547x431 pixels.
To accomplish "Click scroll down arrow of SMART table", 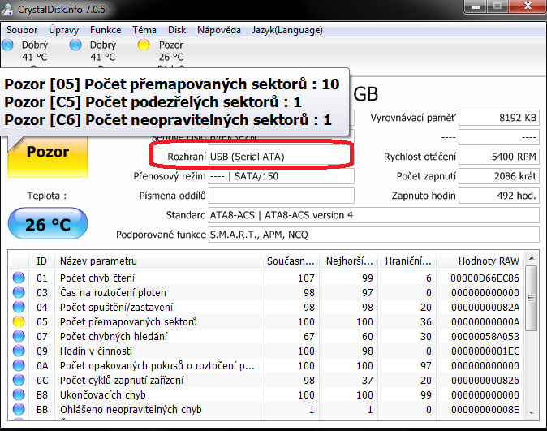I will coord(532,412).
